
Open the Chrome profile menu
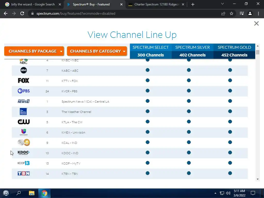point(250,13)
